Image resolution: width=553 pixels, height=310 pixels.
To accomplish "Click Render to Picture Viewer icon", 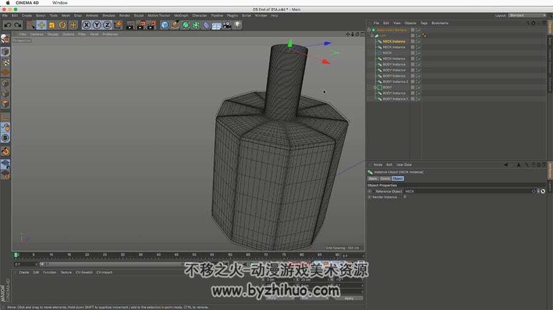I will point(141,25).
